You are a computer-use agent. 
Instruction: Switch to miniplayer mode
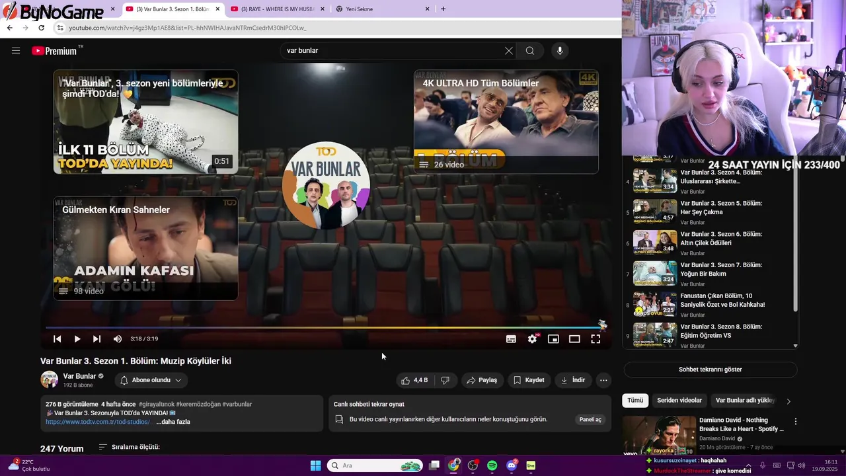553,339
